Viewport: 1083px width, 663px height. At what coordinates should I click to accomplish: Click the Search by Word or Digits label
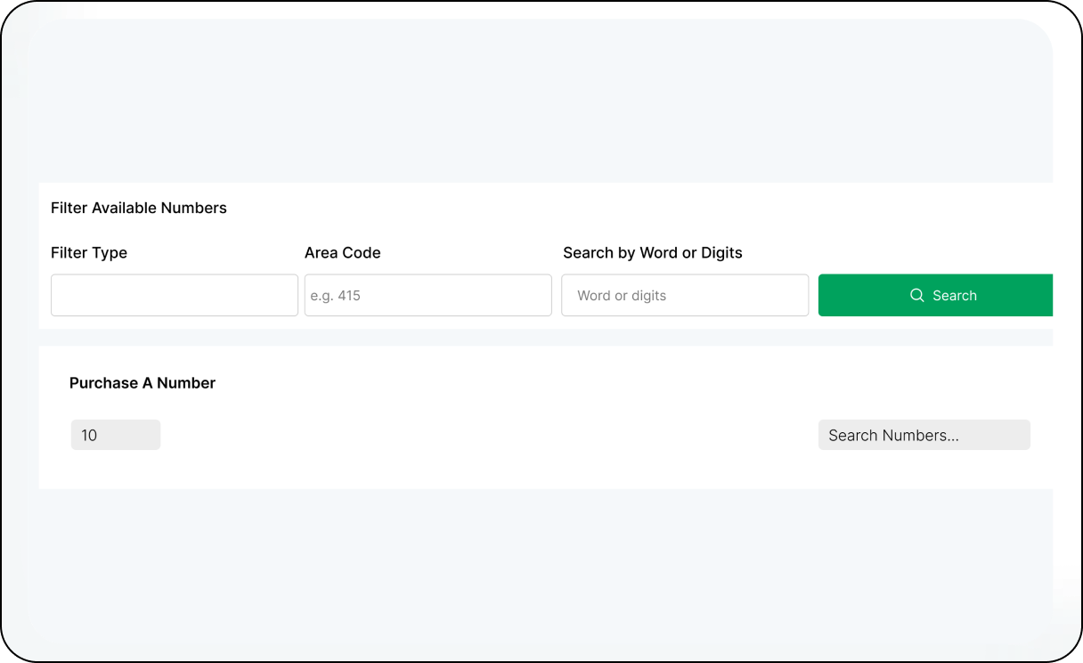point(652,253)
